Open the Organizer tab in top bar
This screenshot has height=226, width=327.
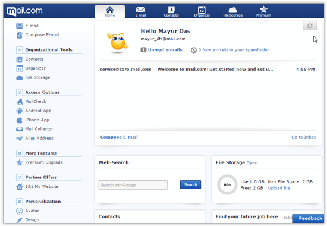click(202, 12)
